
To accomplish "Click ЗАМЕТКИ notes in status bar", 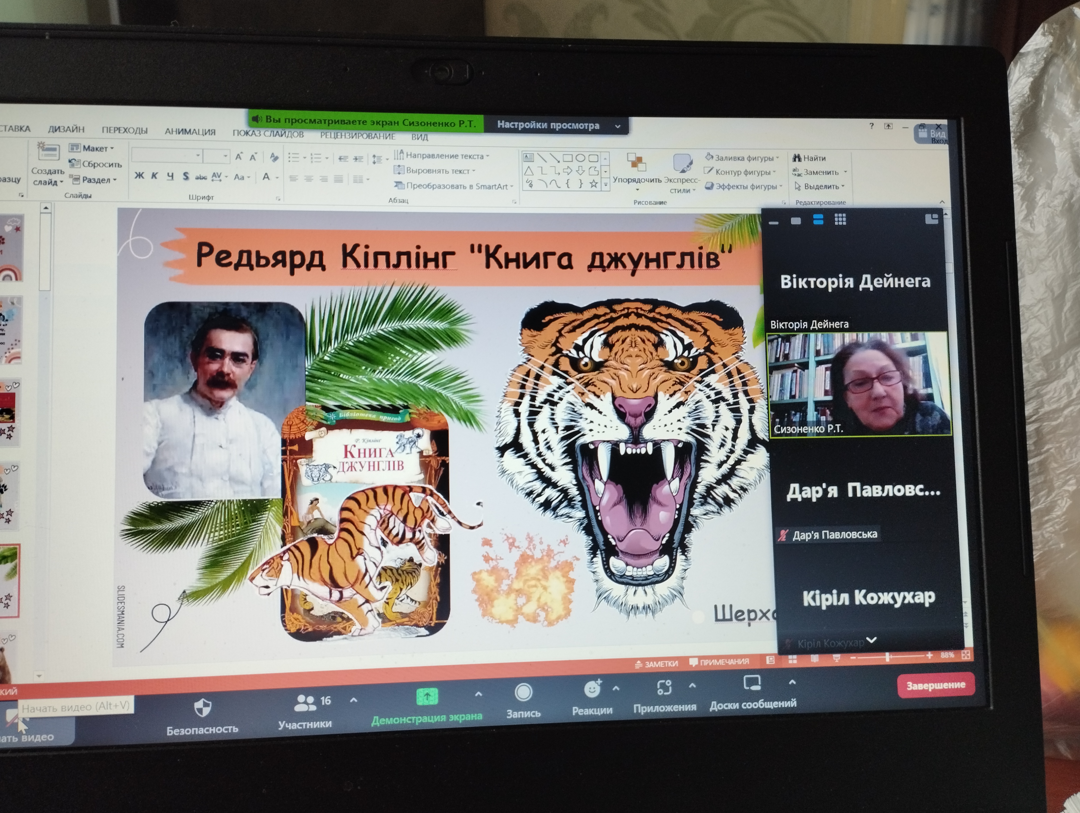I will [656, 664].
